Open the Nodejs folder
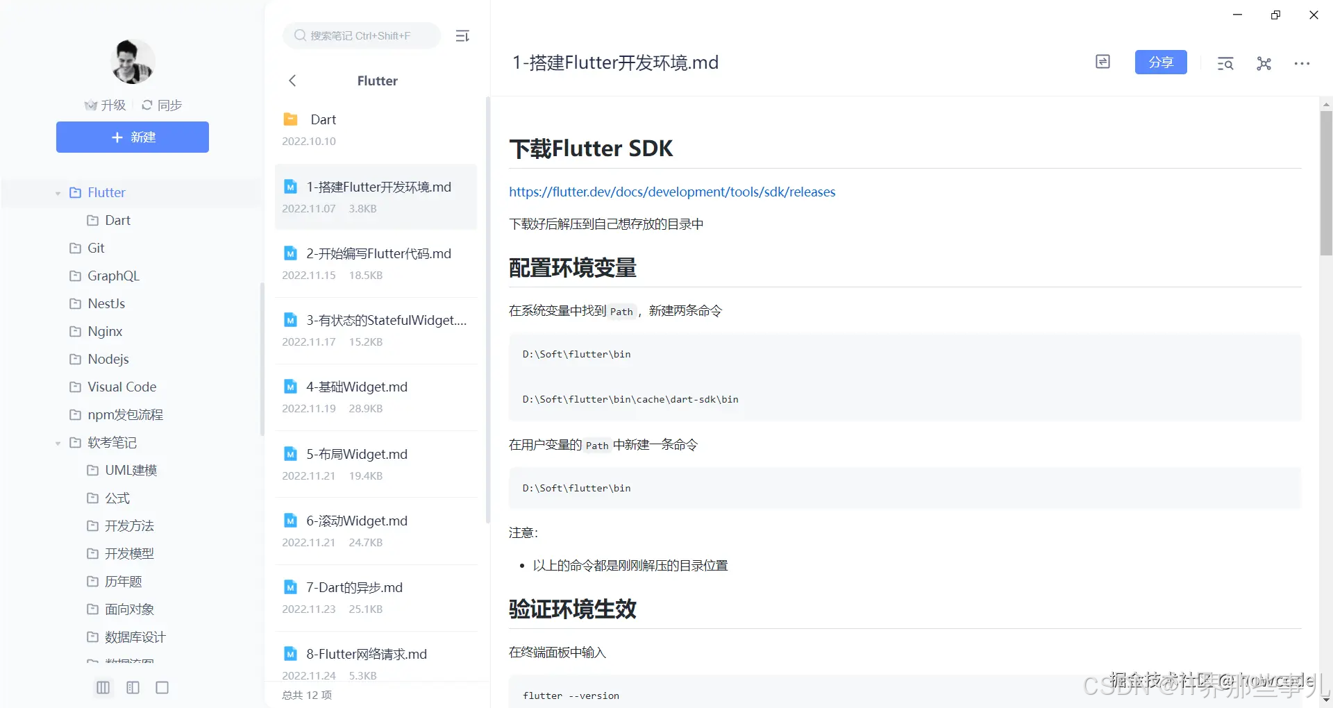Screen dimensions: 1333x708 (108, 359)
